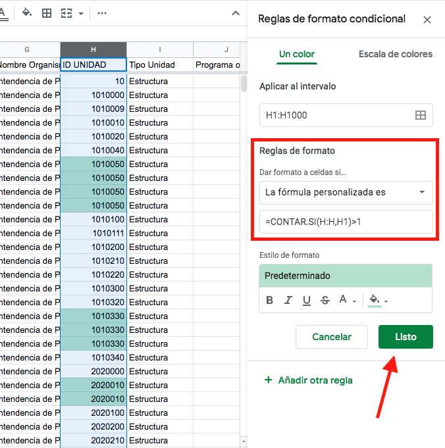Click the green Listo button
This screenshot has width=445, height=448.
coord(406,337)
